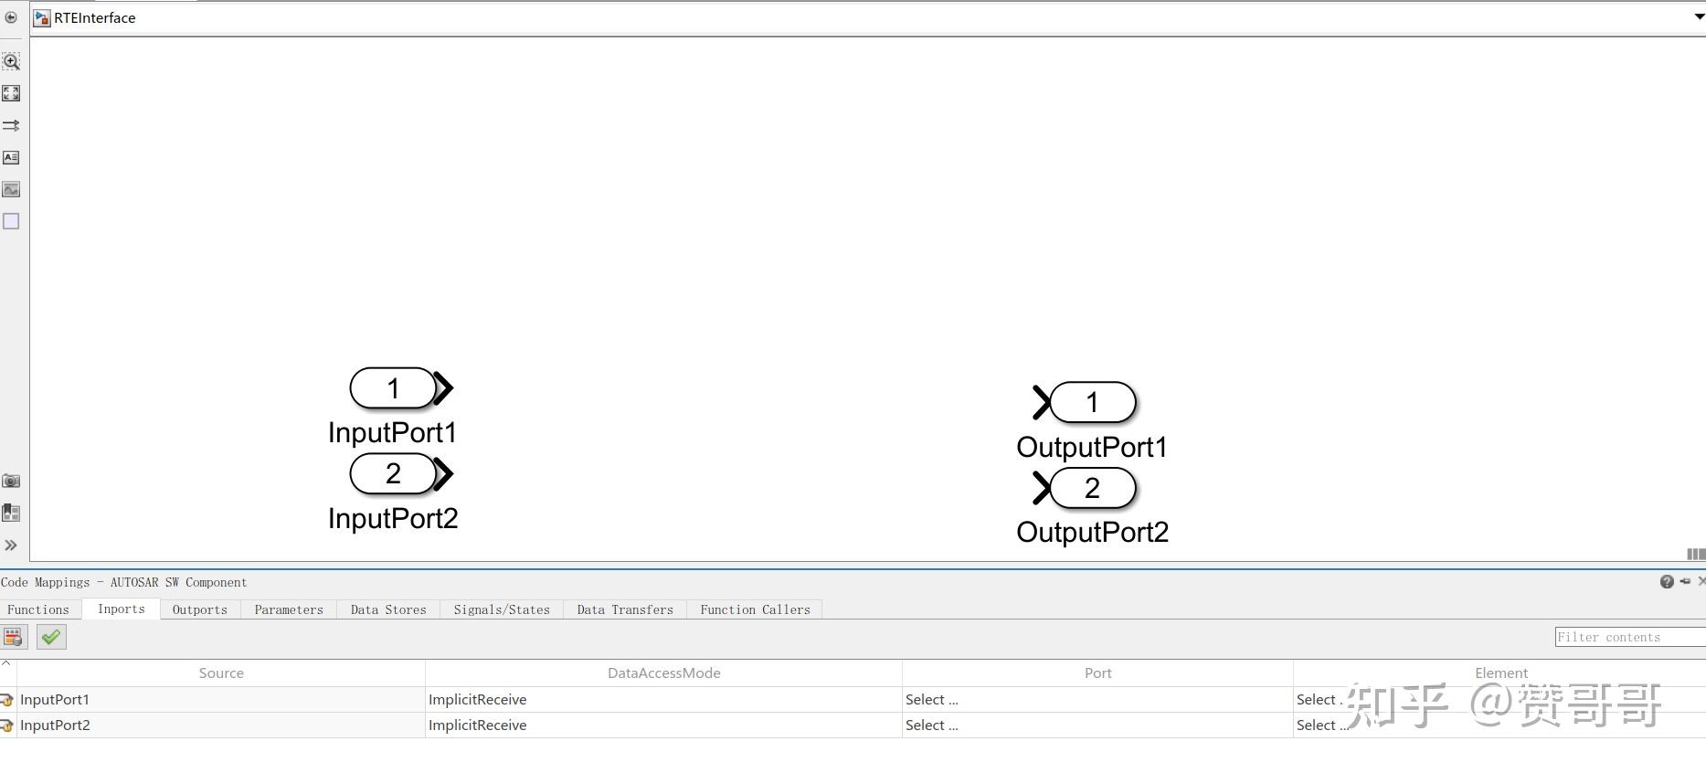1706x773 pixels.
Task: Click the InputPort2 row inport icon
Action: coord(7,725)
